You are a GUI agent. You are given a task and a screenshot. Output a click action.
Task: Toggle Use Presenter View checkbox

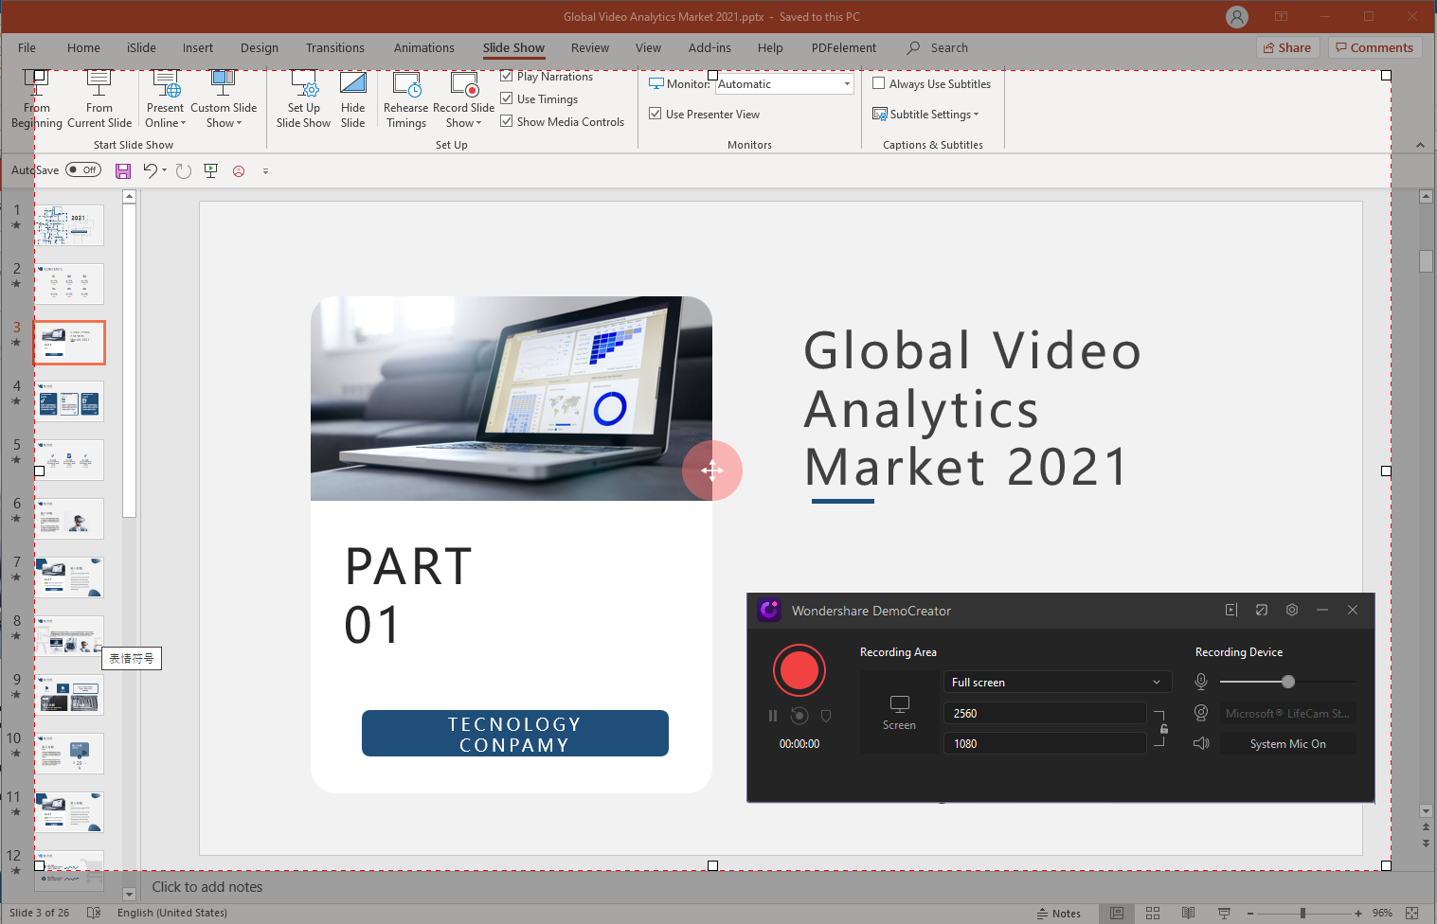point(656,114)
